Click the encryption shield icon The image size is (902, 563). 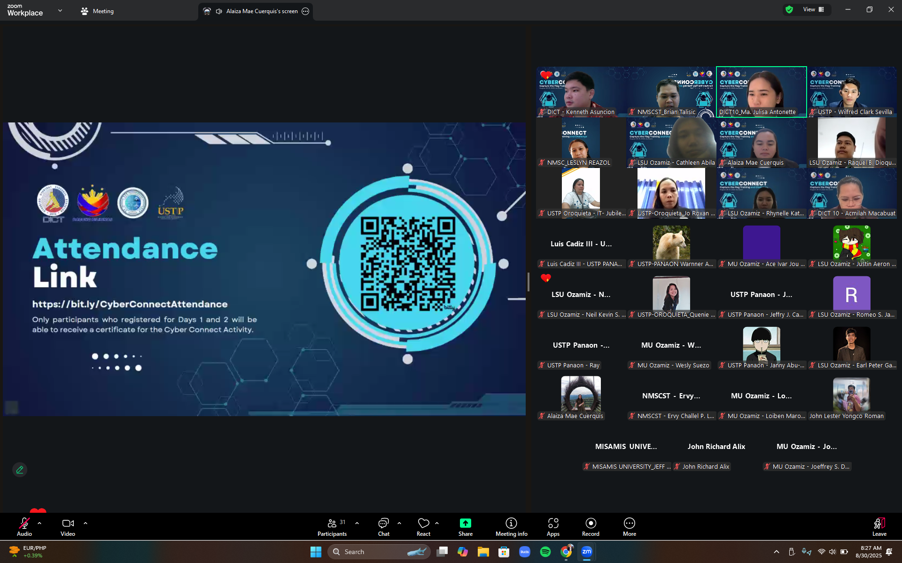[789, 9]
